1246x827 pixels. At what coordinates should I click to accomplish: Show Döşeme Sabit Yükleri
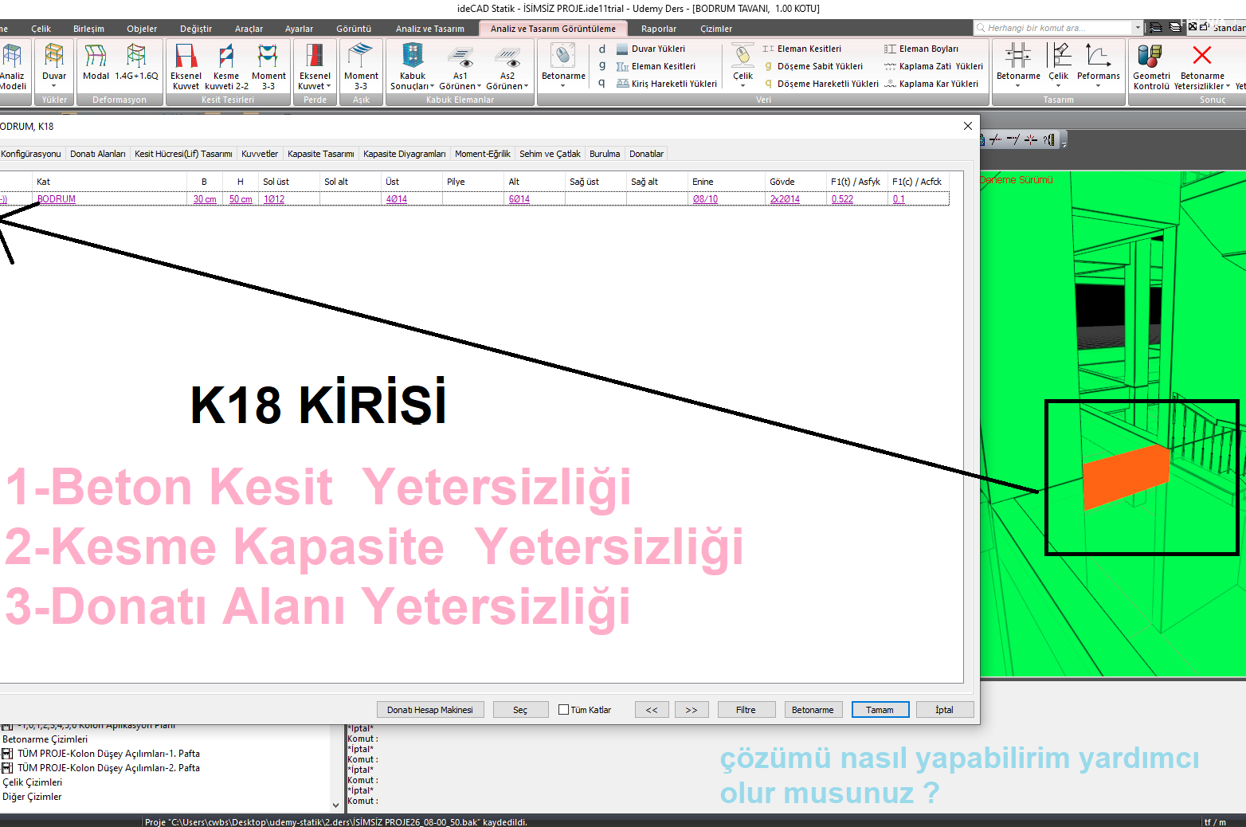[x=813, y=66]
